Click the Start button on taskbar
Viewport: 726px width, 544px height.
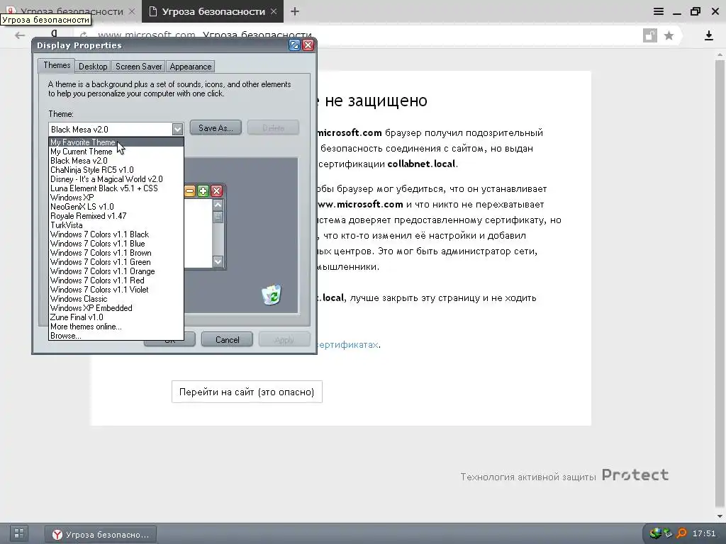pos(19,533)
